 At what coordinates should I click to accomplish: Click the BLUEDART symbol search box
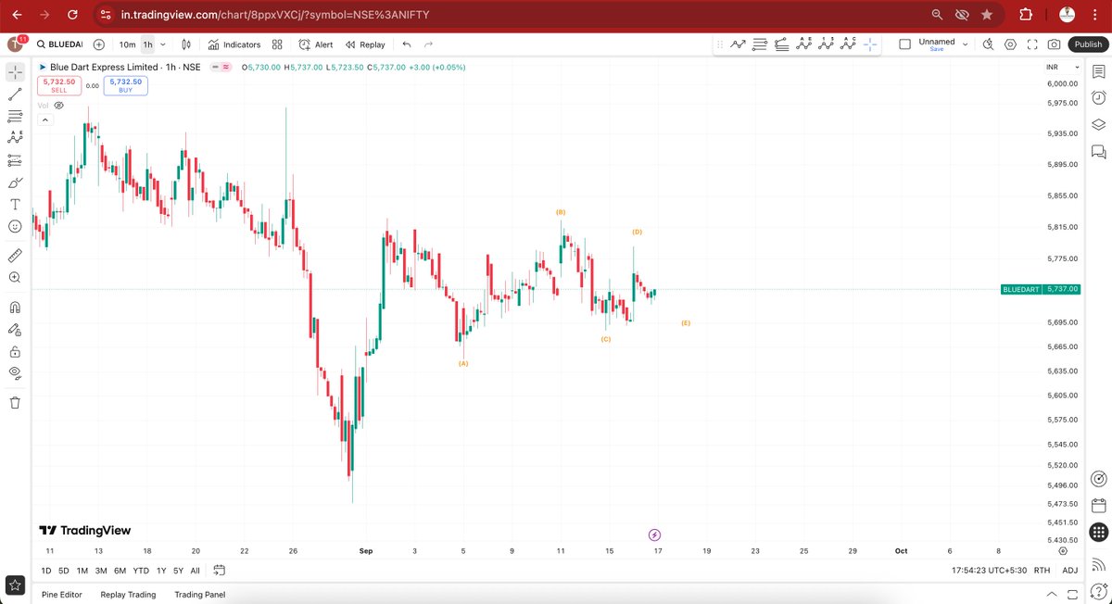click(59, 44)
